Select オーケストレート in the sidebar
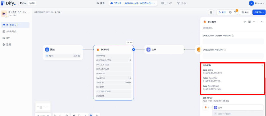This screenshot has height=116, width=266. click(15, 25)
